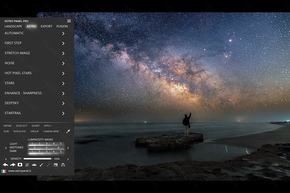Expand the FIRST STEP section chevron
Screen dimensions: 290x193
63,43
